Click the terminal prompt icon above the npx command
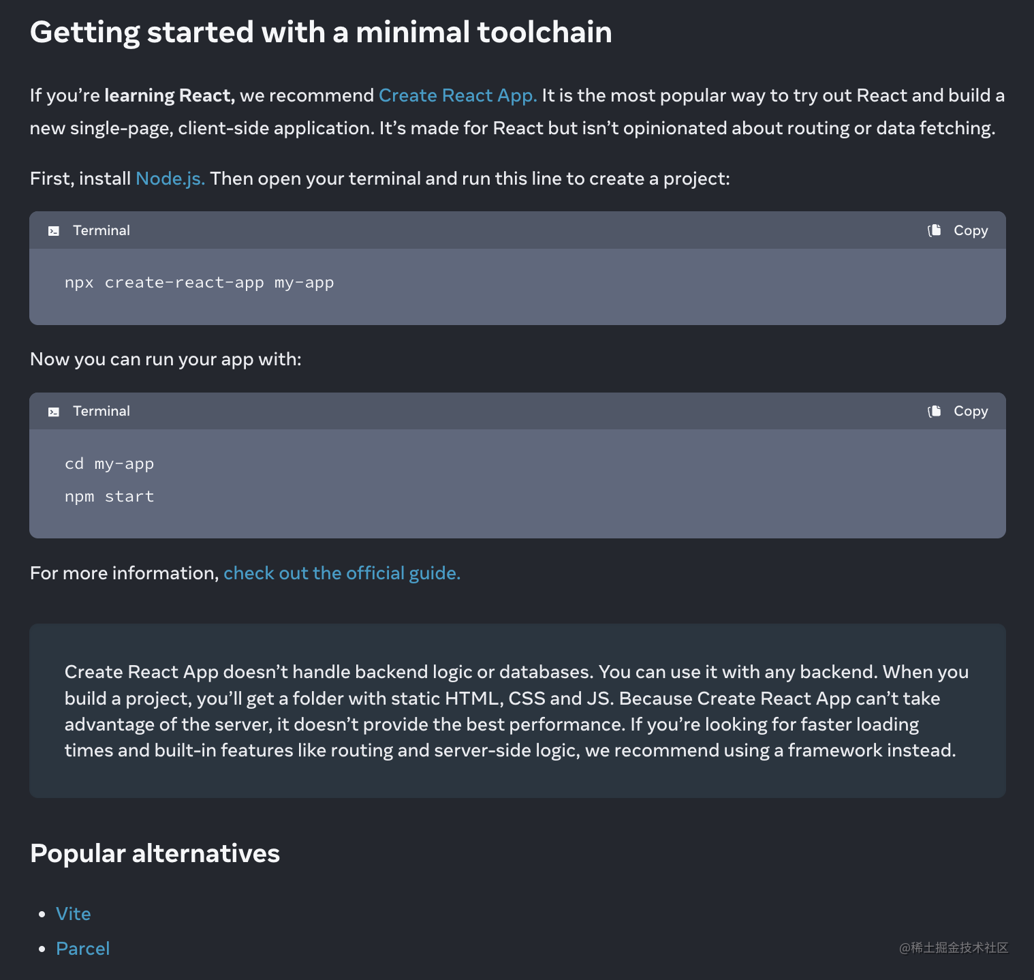Image resolution: width=1034 pixels, height=980 pixels. click(54, 231)
